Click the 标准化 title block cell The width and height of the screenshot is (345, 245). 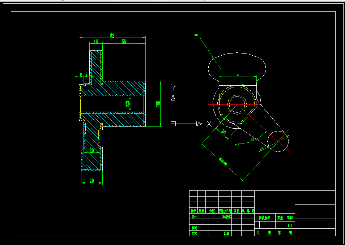227,216
